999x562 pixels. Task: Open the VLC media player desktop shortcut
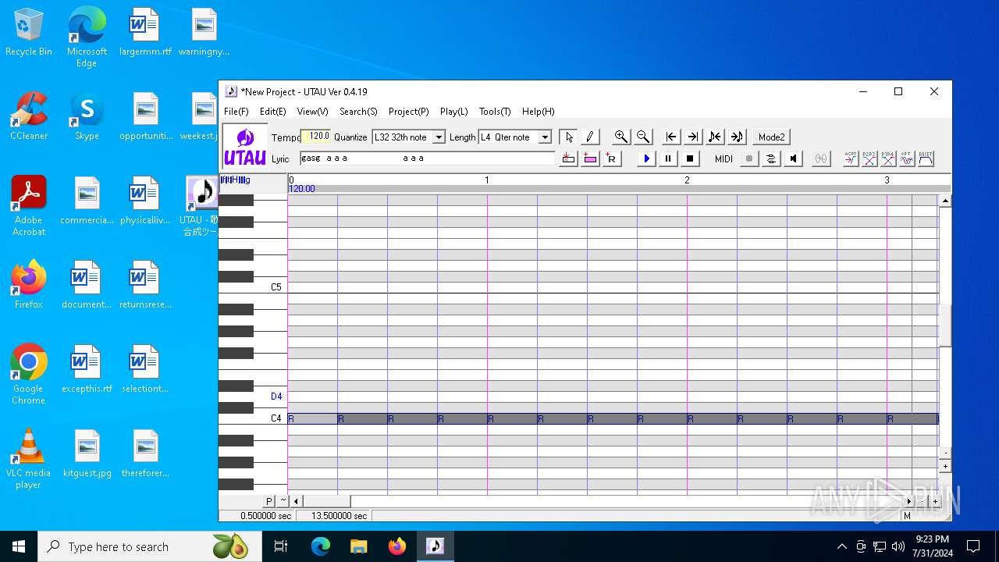click(x=28, y=459)
